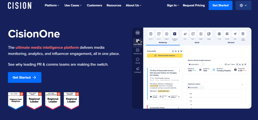The image size is (258, 120).
Task: Click the CO avatar in sidebar
Action: tap(138, 33)
